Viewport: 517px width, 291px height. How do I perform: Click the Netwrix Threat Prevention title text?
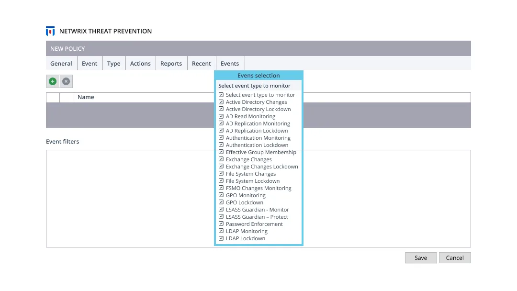[105, 31]
